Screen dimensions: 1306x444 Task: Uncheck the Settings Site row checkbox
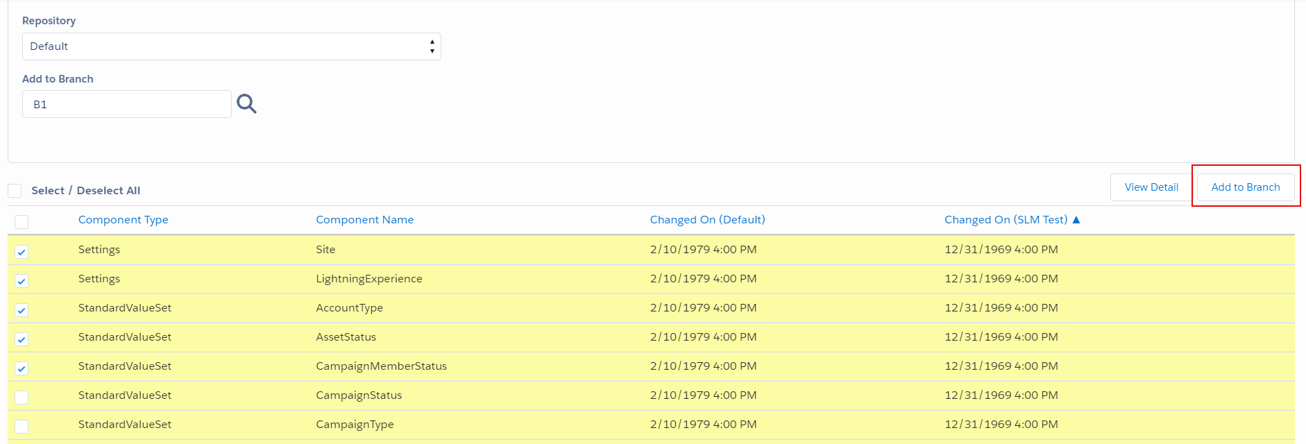(x=22, y=252)
